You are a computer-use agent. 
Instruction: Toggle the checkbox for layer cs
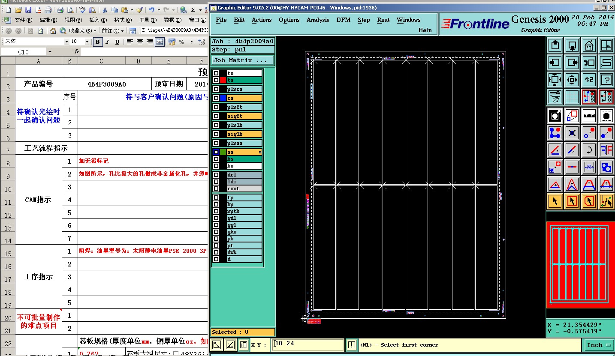click(x=216, y=98)
